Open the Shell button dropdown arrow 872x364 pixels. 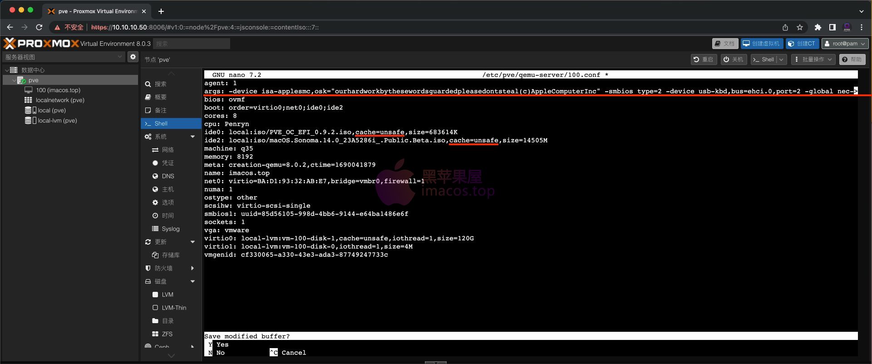point(781,59)
